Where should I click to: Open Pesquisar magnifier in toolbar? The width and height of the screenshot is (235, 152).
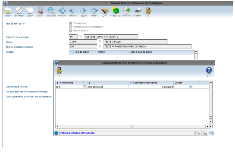pyautogui.click(x=51, y=10)
